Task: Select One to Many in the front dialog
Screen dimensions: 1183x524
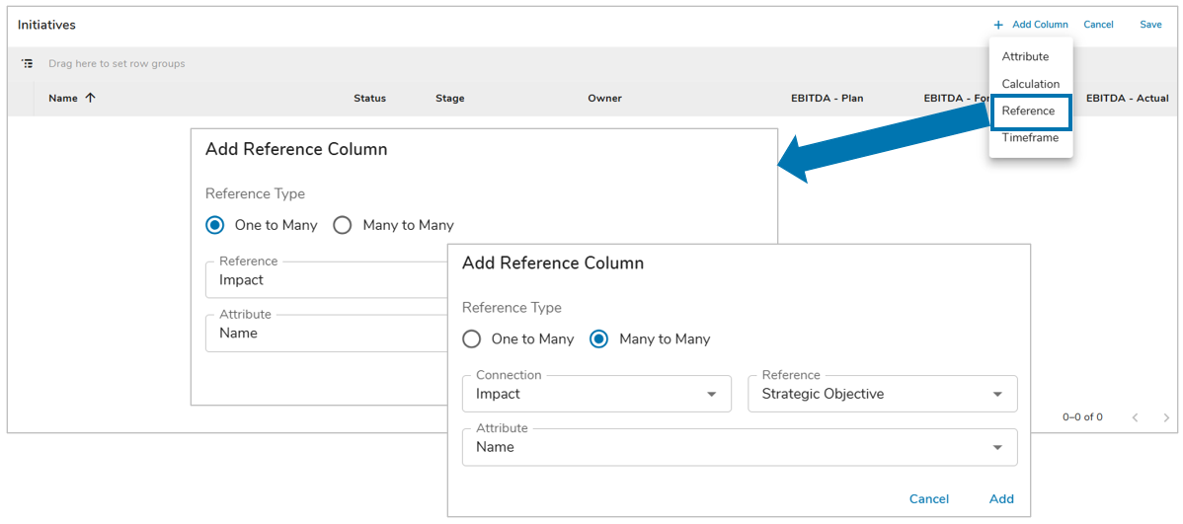Action: point(472,339)
